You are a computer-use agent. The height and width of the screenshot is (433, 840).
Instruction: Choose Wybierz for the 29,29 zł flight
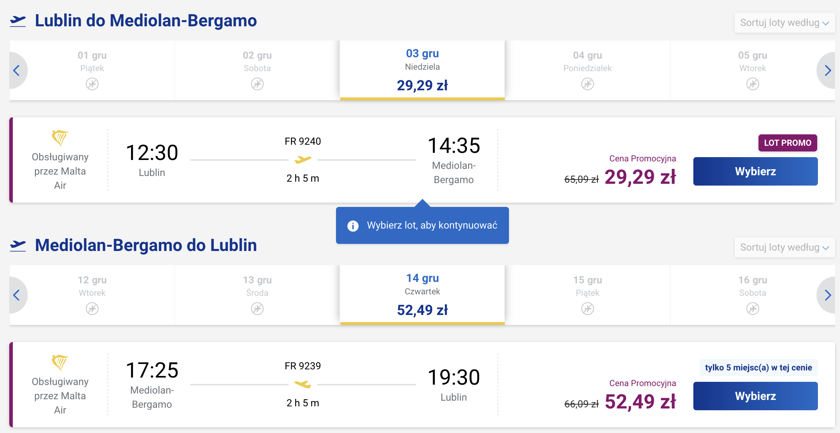click(755, 171)
